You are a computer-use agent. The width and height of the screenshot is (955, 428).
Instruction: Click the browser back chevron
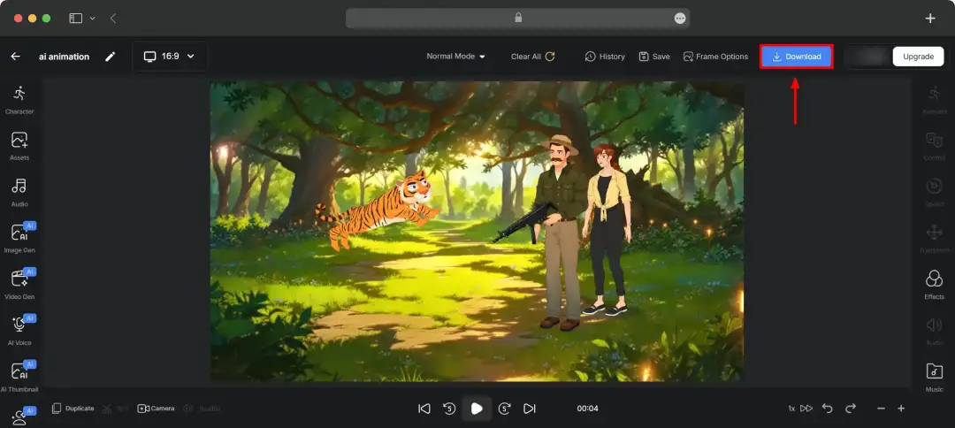[x=112, y=19]
